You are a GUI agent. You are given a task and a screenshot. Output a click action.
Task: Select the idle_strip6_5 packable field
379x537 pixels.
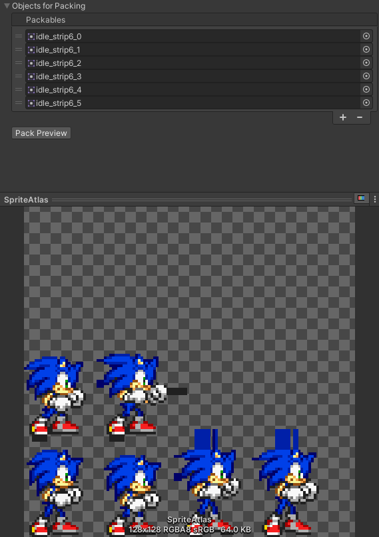(192, 103)
